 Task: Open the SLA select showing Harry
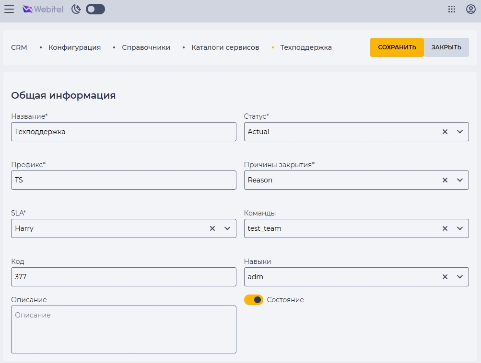pos(124,228)
